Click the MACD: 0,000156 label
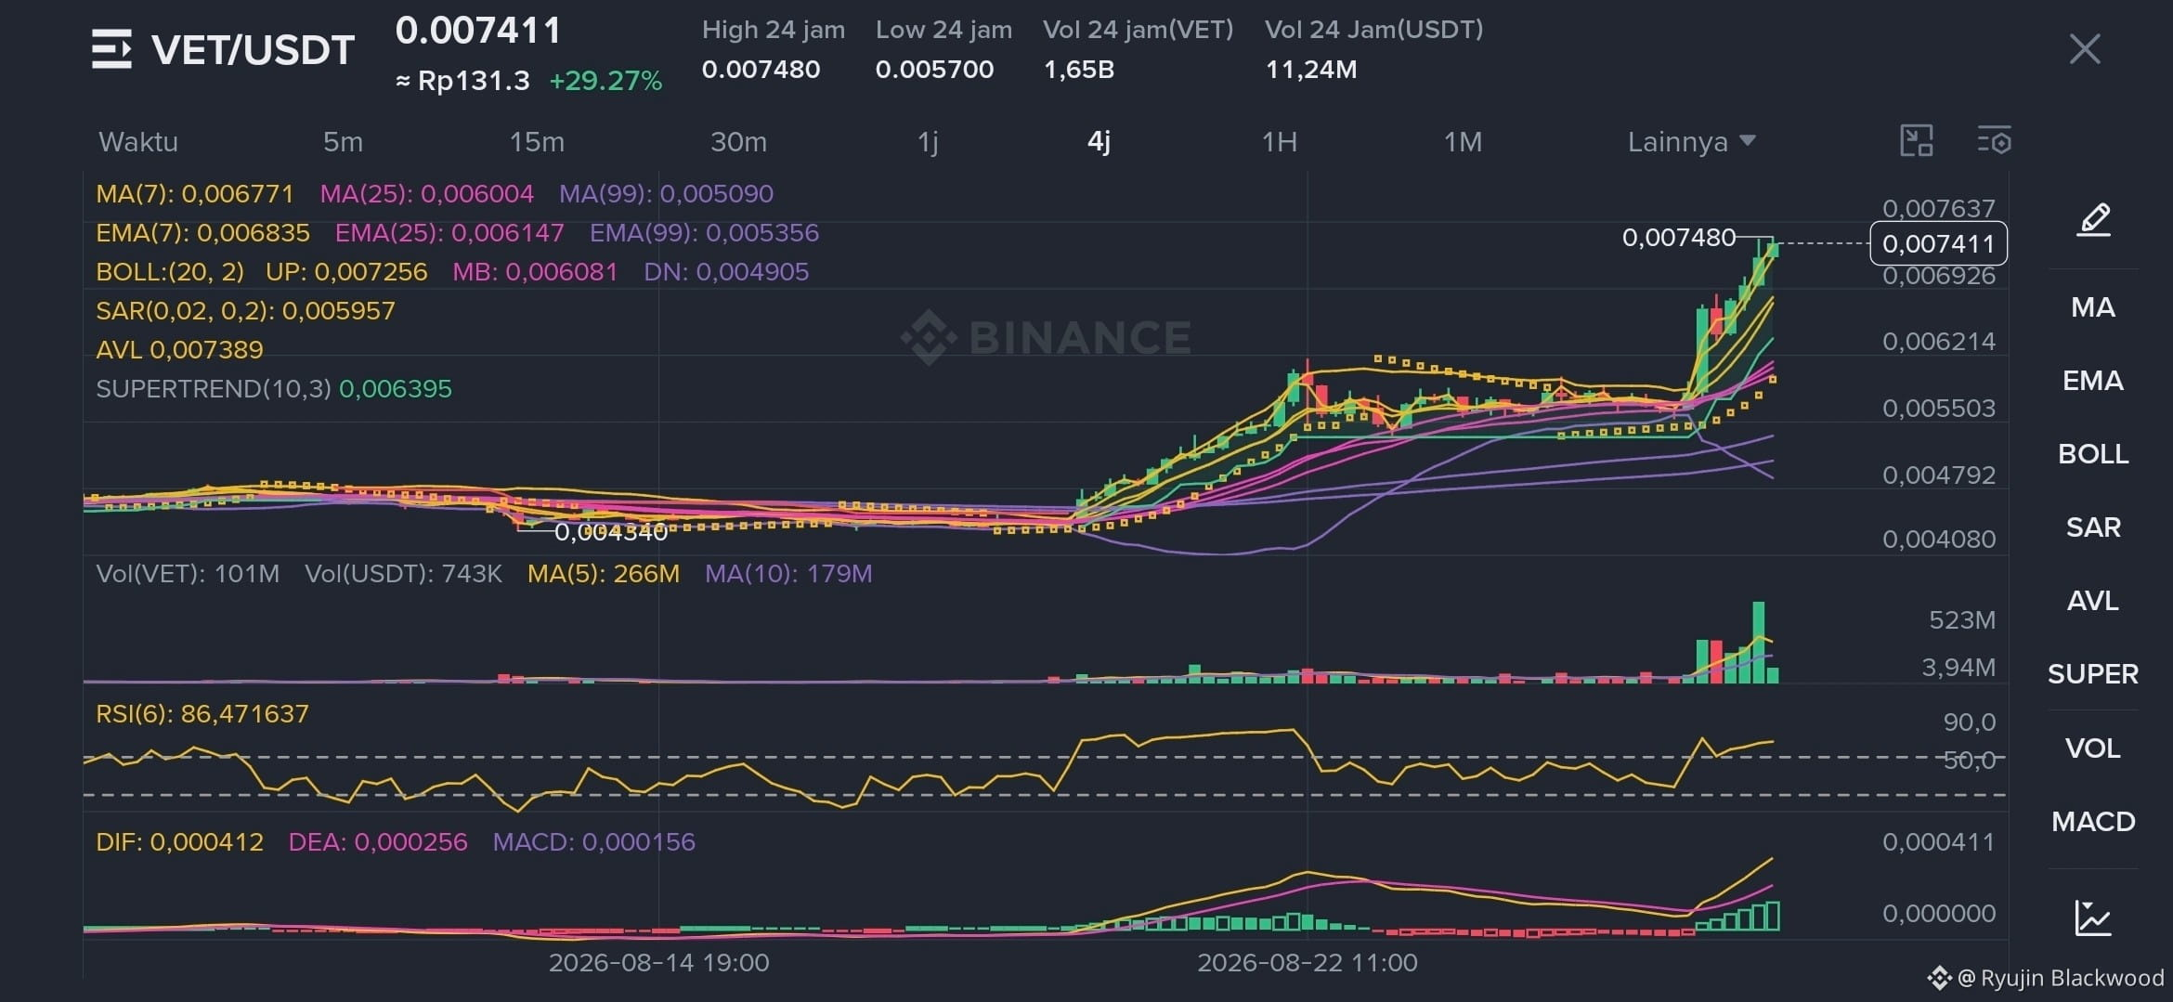The height and width of the screenshot is (1002, 2173). 593,842
